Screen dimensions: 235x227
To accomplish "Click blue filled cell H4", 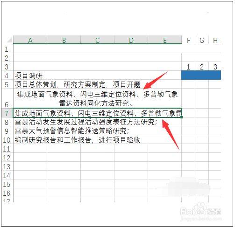I will click(x=215, y=75).
